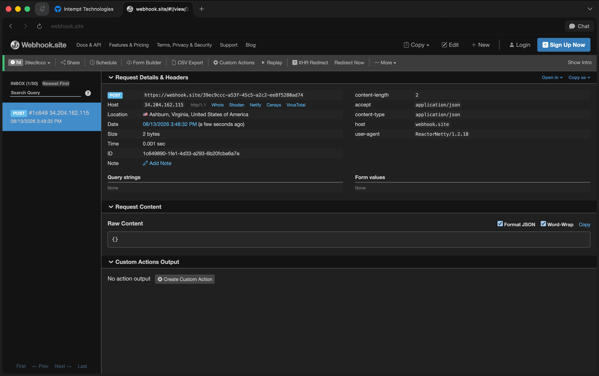Click Create Custom Action button

(x=185, y=279)
